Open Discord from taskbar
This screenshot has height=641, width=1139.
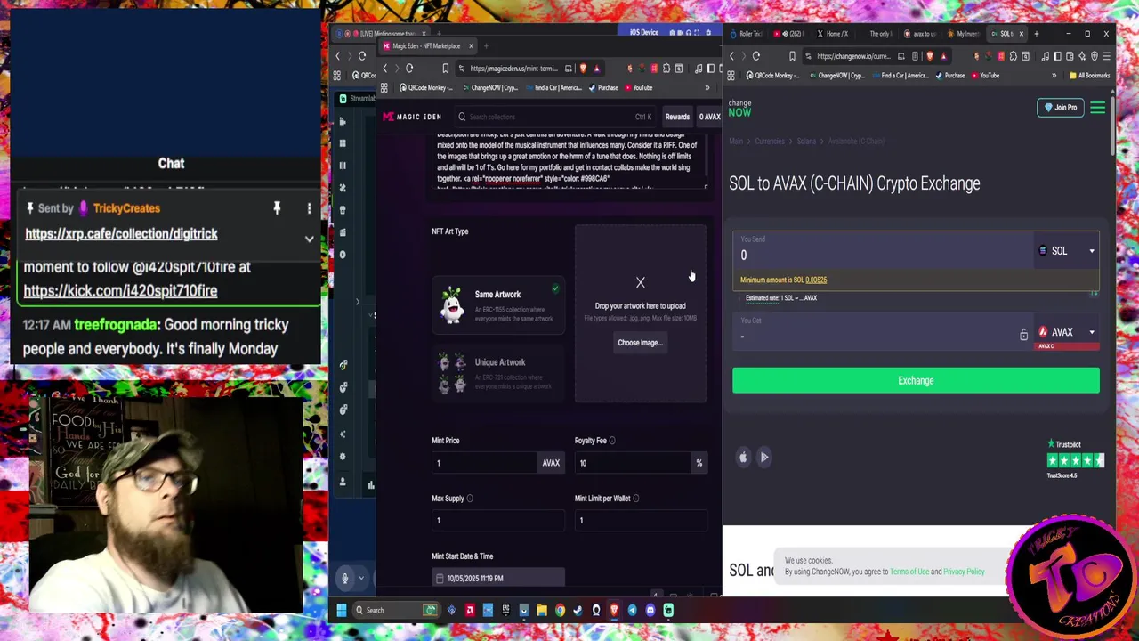650,610
